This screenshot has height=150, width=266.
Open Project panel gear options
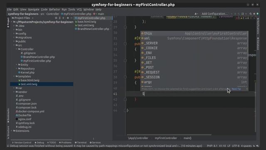tap(68, 18)
